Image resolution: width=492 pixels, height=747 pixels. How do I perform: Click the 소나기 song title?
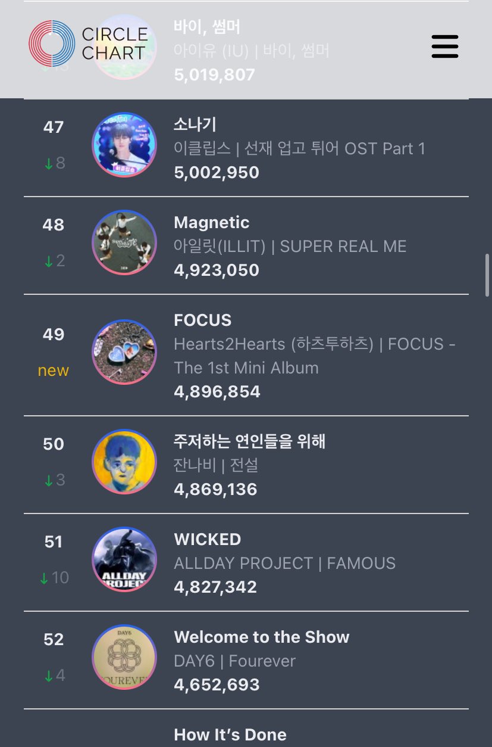point(195,125)
